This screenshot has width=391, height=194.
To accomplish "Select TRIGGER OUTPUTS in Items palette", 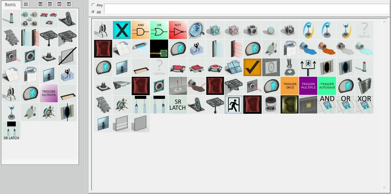I will (x=49, y=93).
